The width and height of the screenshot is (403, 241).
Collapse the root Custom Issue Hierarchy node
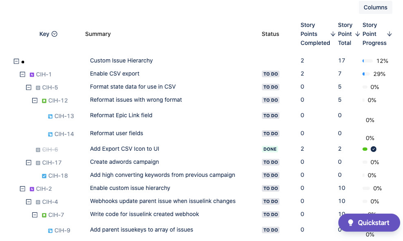[16, 61]
